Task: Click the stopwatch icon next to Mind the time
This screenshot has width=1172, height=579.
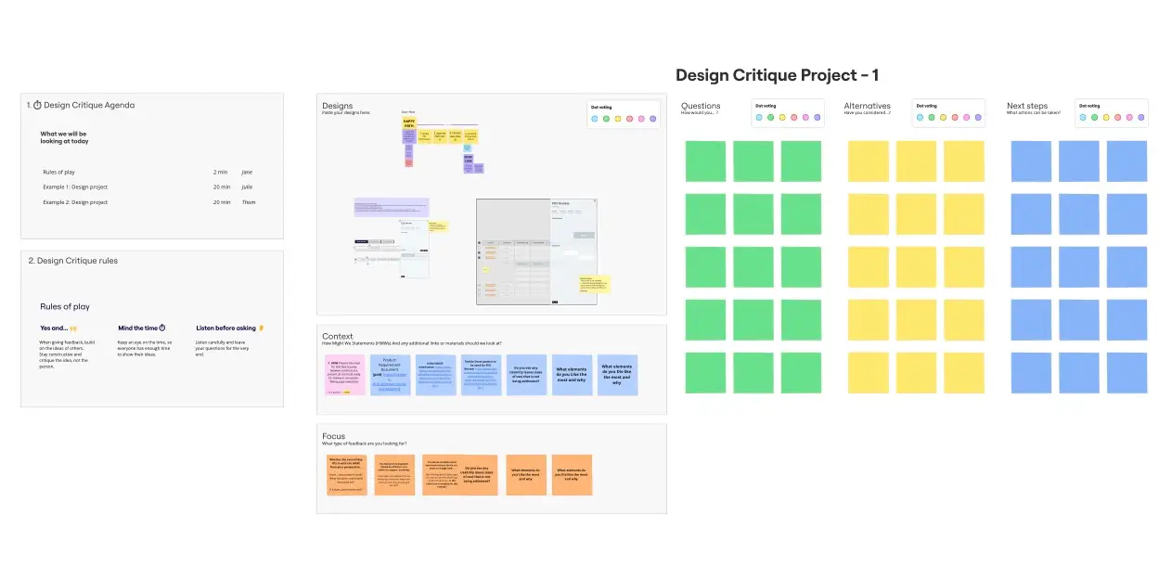Action: 162,328
